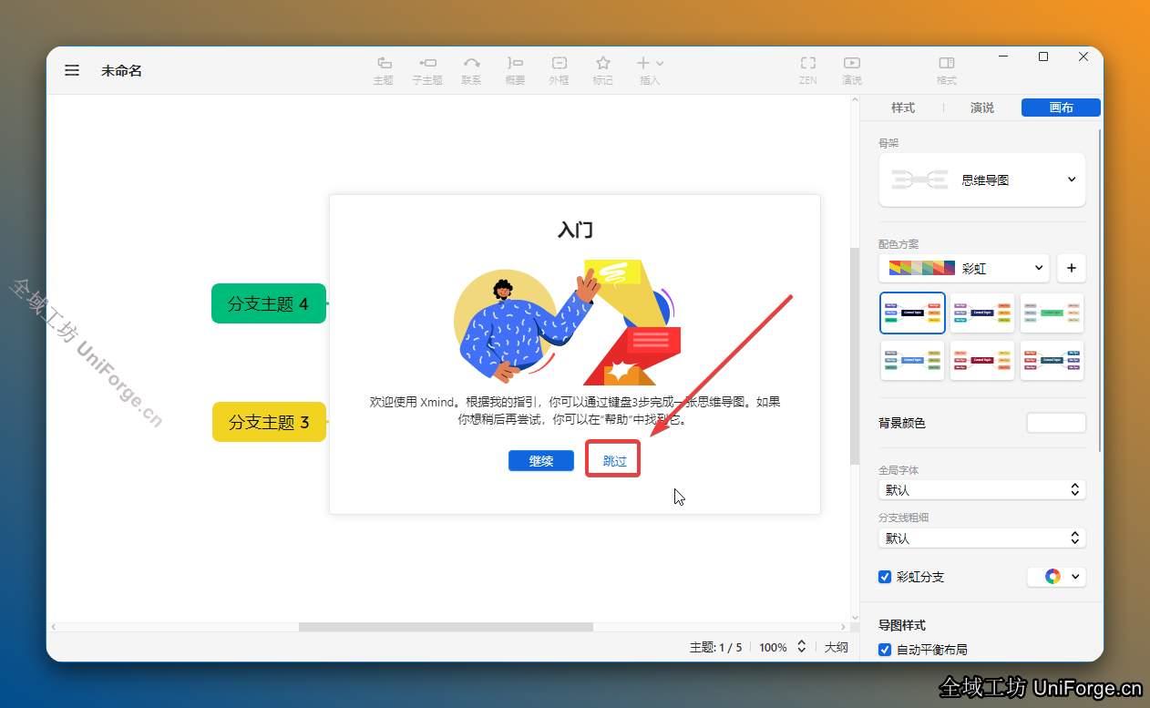The image size is (1150, 708).
Task: Open the hamburger main menu
Action: [x=72, y=70]
